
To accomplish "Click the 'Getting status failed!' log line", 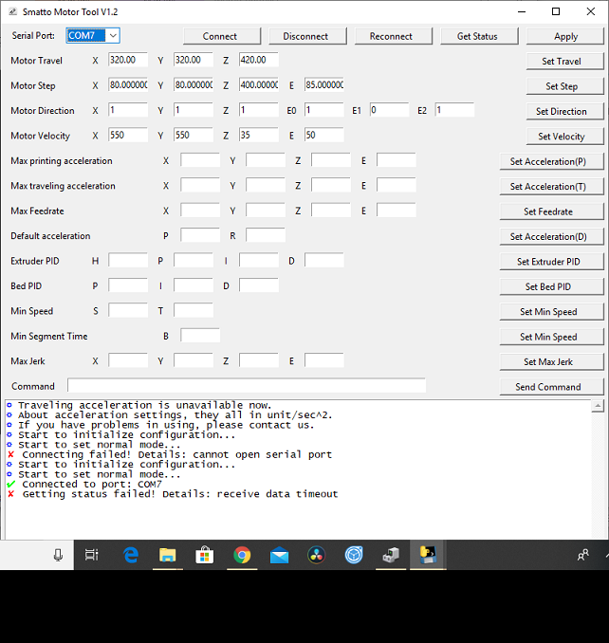I will [x=180, y=494].
